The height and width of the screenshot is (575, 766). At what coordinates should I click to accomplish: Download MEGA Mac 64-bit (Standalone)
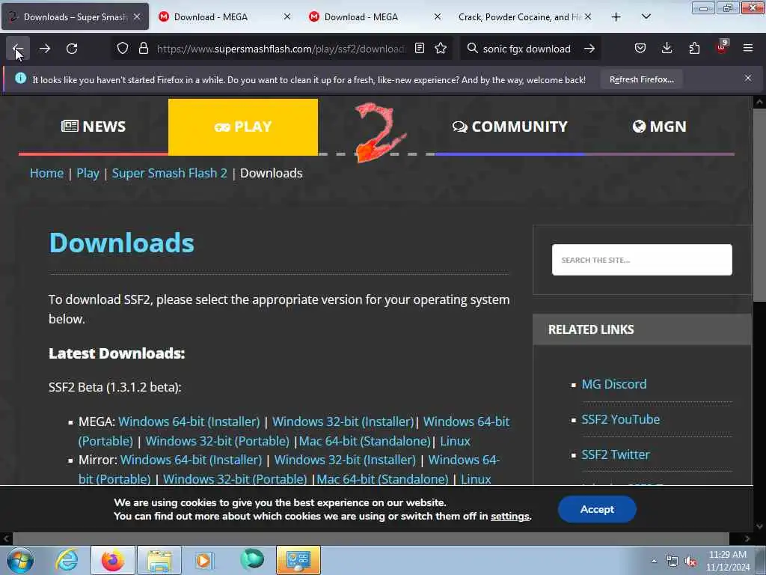[x=365, y=441]
